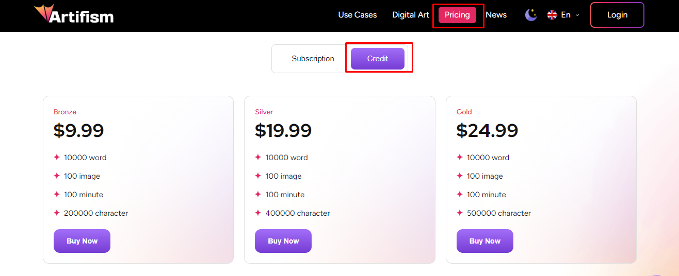Click star icon beside Silver 400000 character
Image resolution: width=679 pixels, height=276 pixels.
click(x=258, y=213)
